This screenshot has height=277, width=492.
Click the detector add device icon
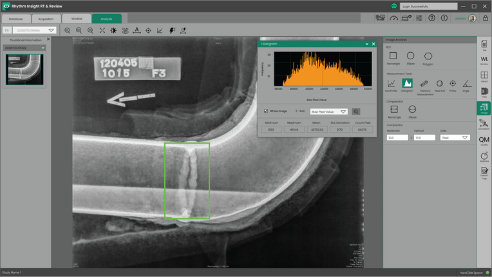(406, 18)
